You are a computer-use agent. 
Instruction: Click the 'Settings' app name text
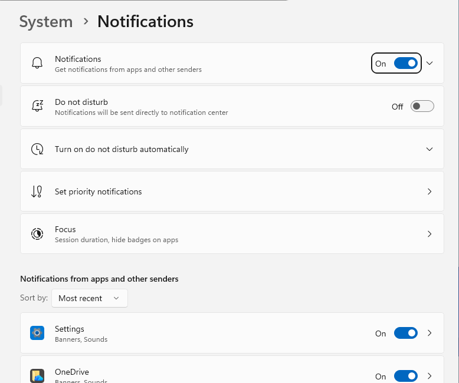[x=70, y=329]
